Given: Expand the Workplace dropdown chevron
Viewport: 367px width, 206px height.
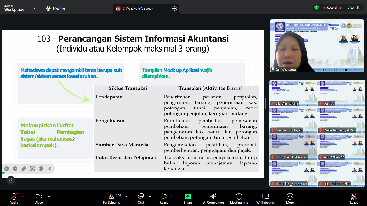Looking at the screenshot, I should pyautogui.click(x=34, y=8).
